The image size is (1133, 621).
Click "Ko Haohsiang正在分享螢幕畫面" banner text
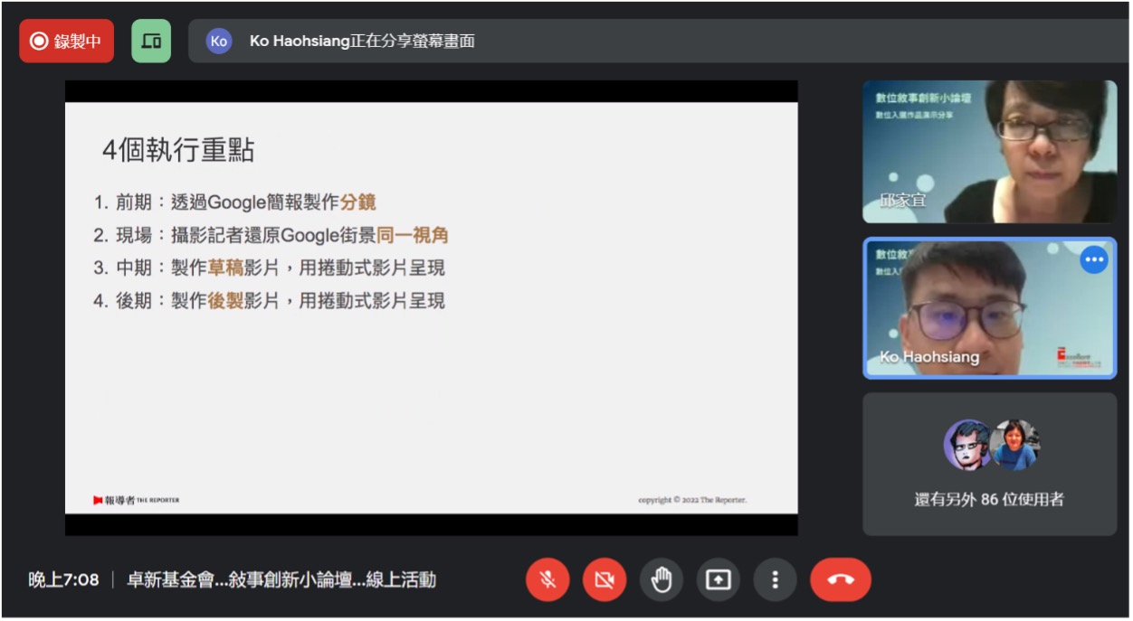click(x=362, y=42)
